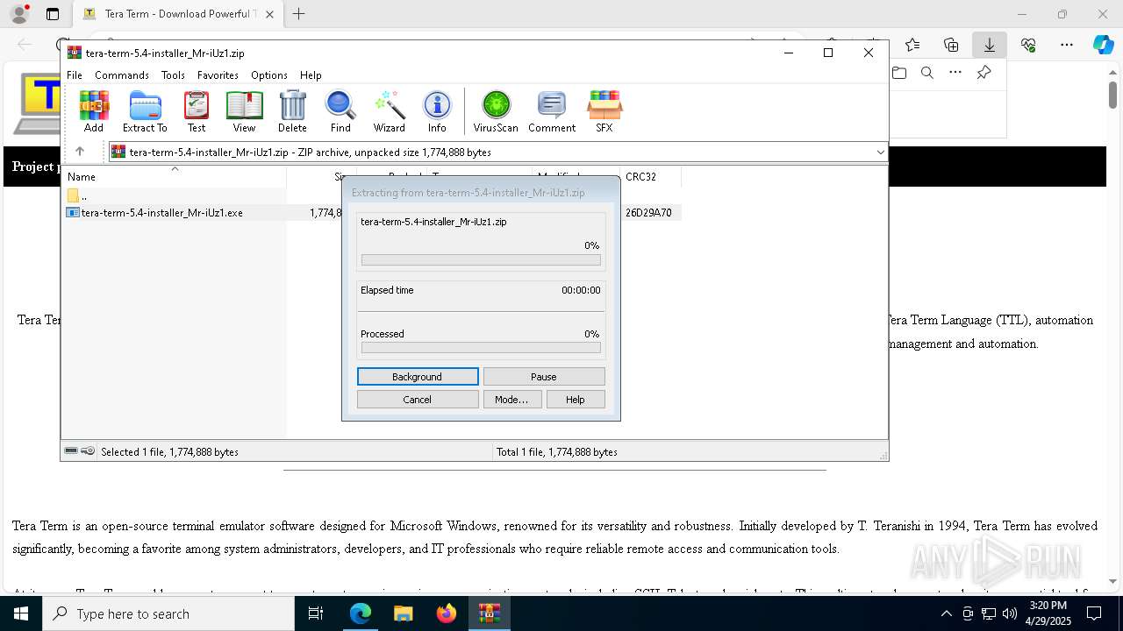
Task: Click the CRC32 value 26D29A70
Action: tap(648, 212)
